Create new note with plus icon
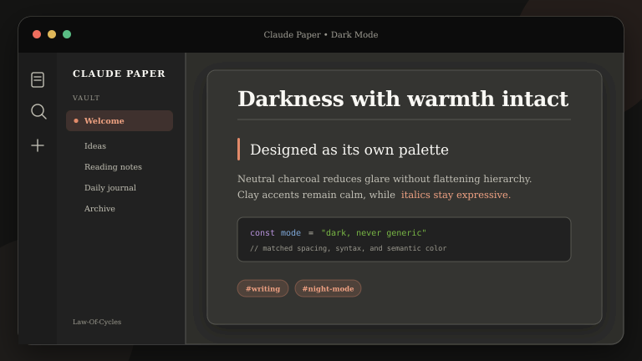The image size is (642, 361). [x=38, y=145]
